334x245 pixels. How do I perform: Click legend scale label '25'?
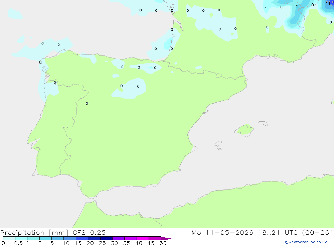click(x=102, y=243)
